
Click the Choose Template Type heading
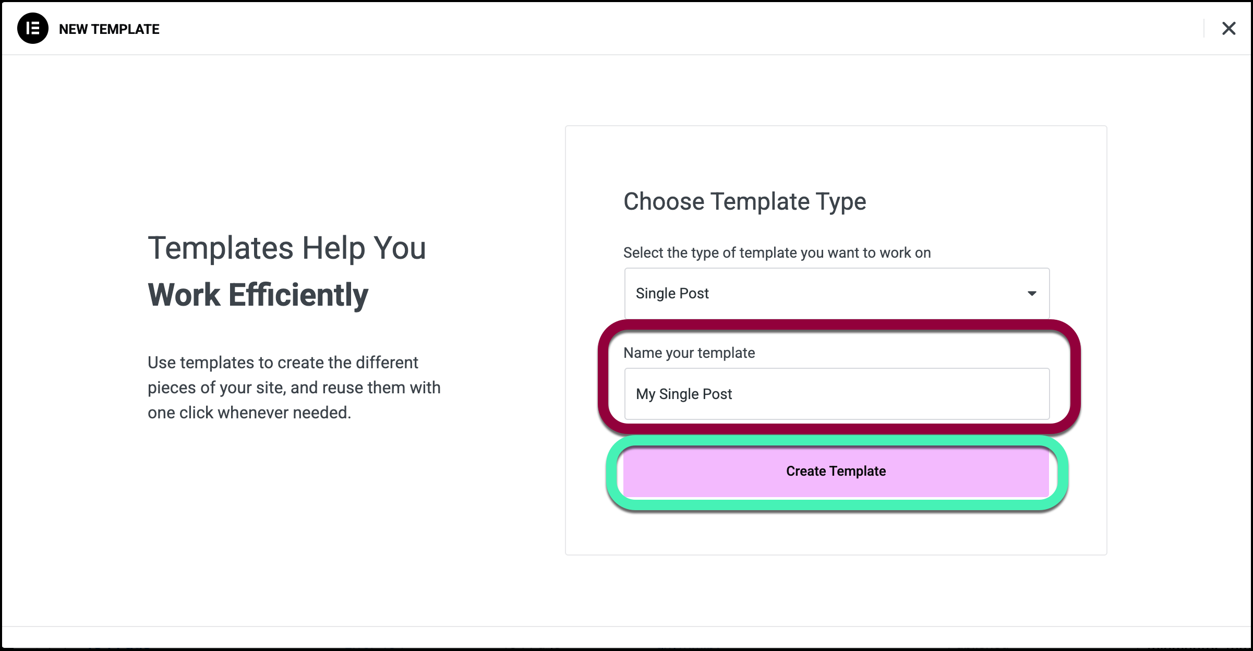[x=744, y=201]
